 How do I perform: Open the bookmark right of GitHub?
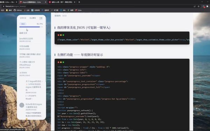pyautogui.click(x=27, y=10)
